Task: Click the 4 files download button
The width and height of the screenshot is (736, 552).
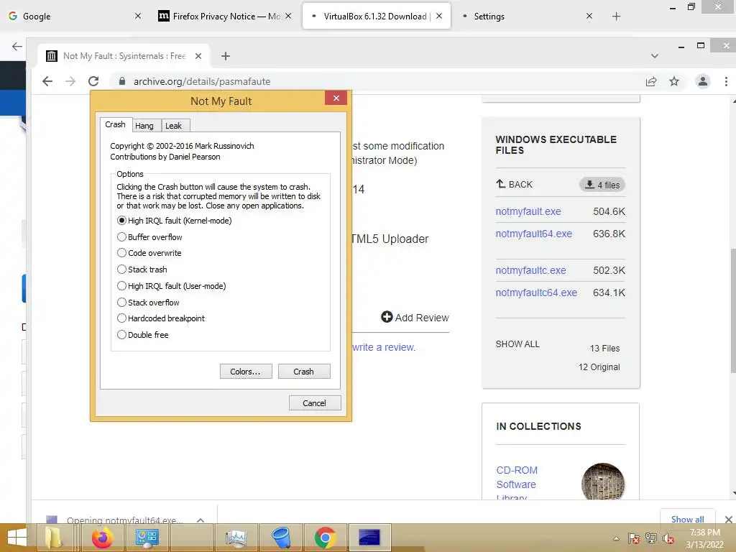Action: click(x=602, y=185)
